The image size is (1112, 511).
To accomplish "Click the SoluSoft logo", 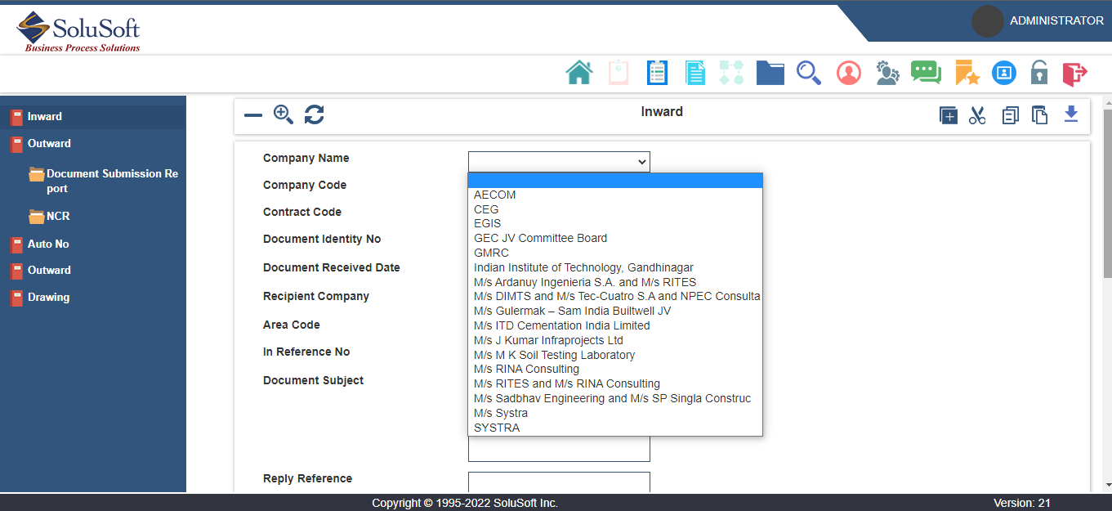I will click(x=78, y=32).
